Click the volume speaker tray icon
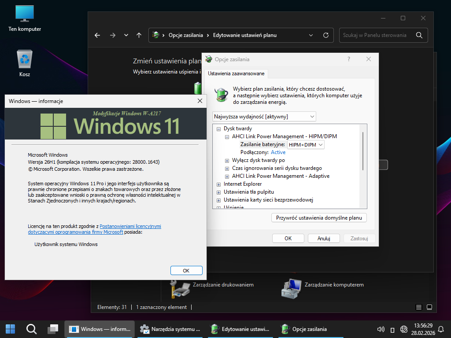Image resolution: width=451 pixels, height=338 pixels. tap(381, 329)
